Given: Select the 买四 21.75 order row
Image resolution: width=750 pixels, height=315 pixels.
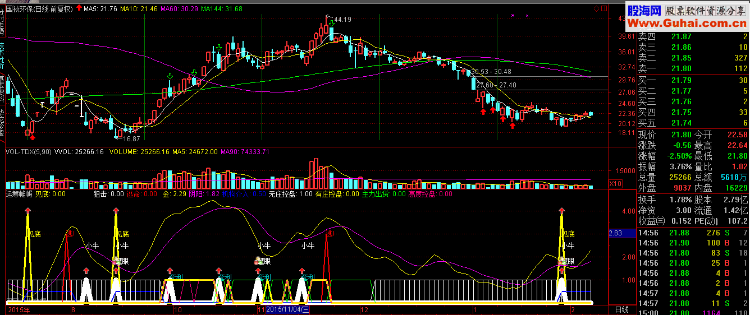Looking at the screenshot, I should 694,112.
